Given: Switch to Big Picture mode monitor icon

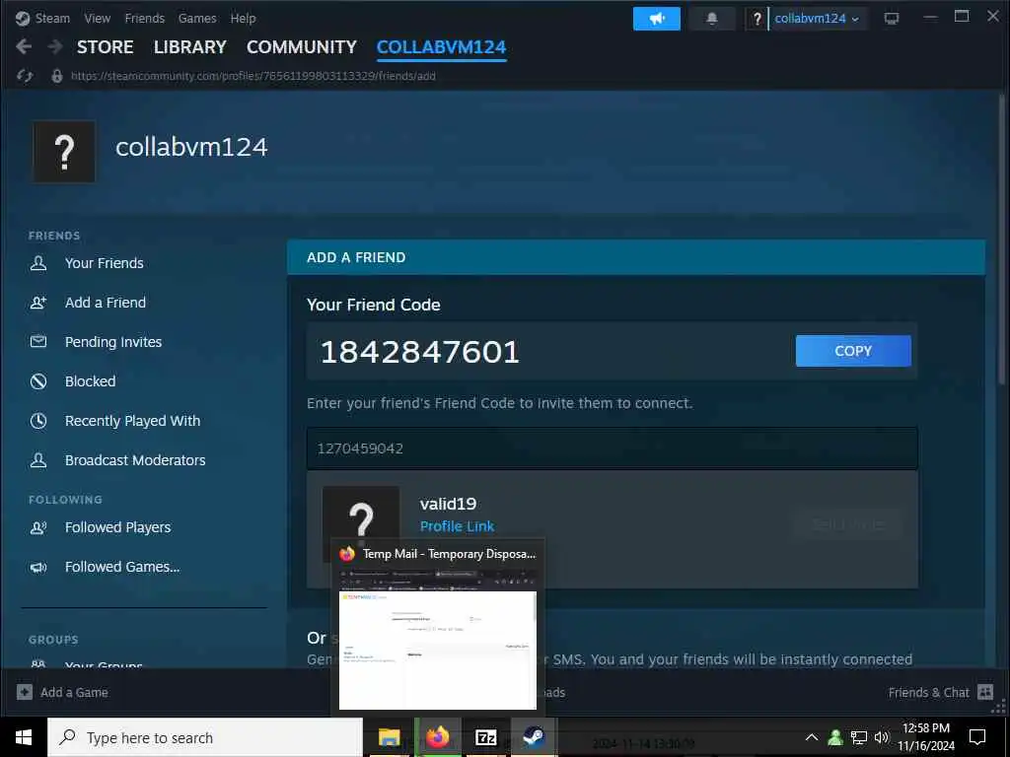Looking at the screenshot, I should click(x=892, y=19).
